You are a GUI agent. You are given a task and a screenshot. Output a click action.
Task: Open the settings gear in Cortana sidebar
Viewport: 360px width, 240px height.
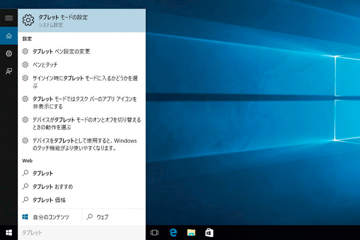[9, 53]
